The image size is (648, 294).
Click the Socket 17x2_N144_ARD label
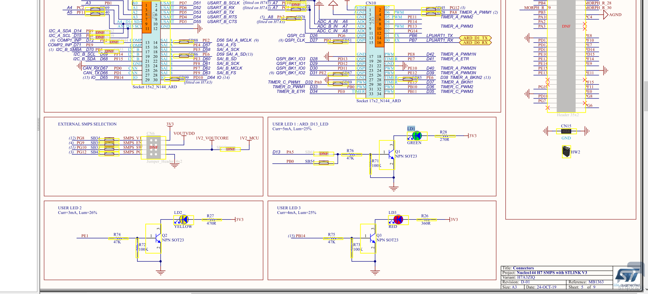tap(379, 101)
